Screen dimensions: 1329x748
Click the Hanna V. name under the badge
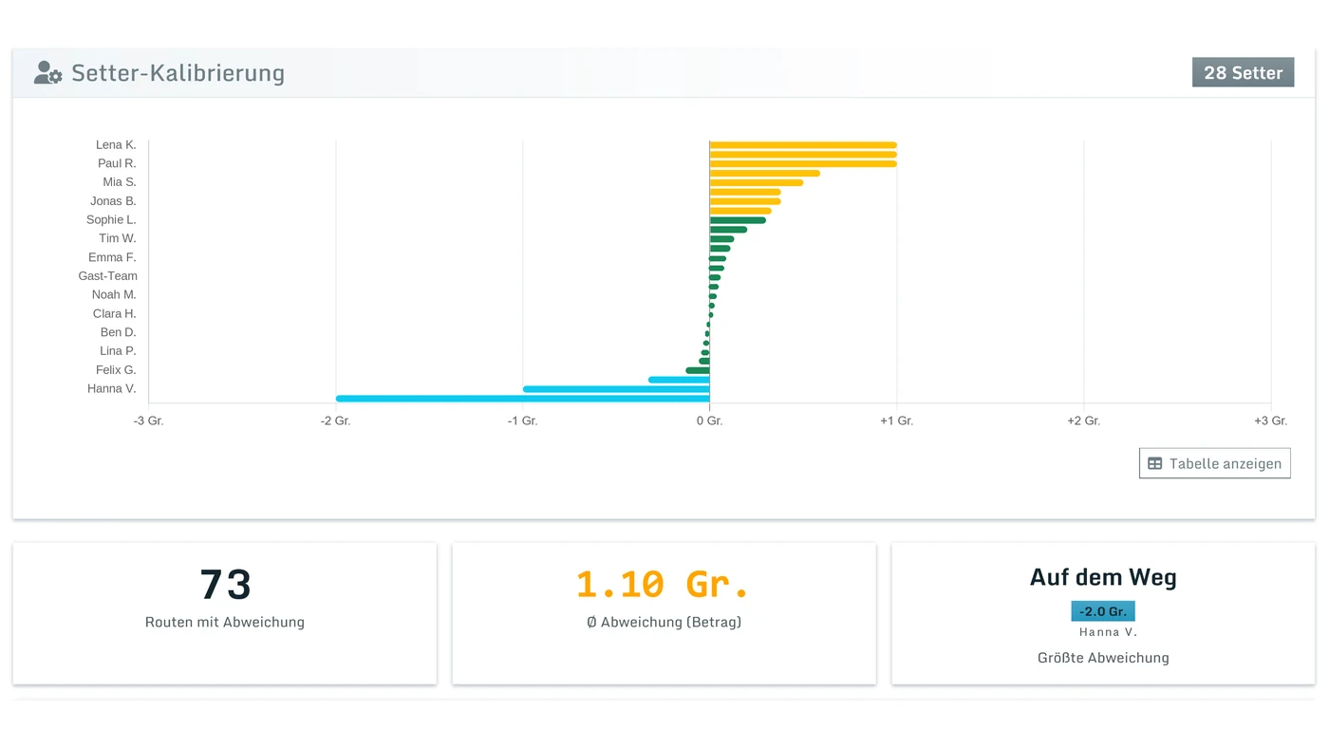[x=1108, y=632]
